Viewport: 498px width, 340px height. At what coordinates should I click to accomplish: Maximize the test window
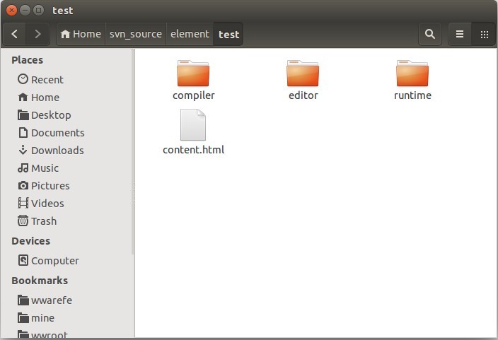(38, 11)
